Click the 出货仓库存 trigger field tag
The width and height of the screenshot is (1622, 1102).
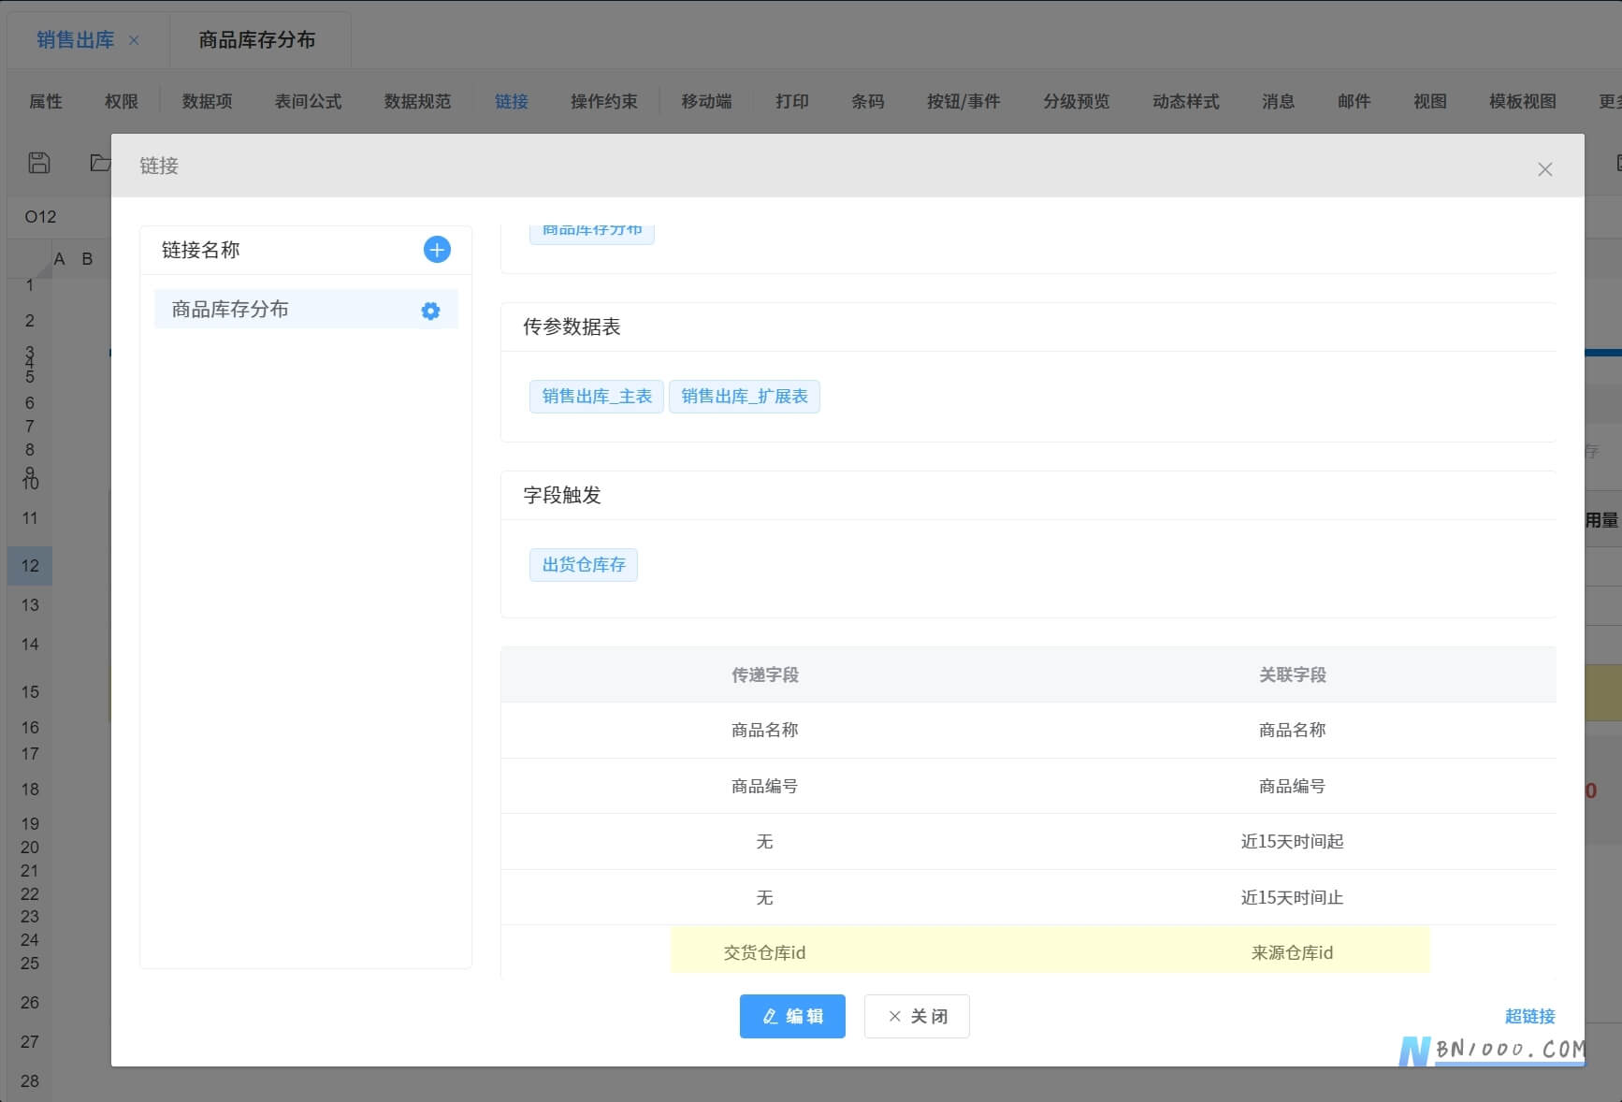(584, 565)
